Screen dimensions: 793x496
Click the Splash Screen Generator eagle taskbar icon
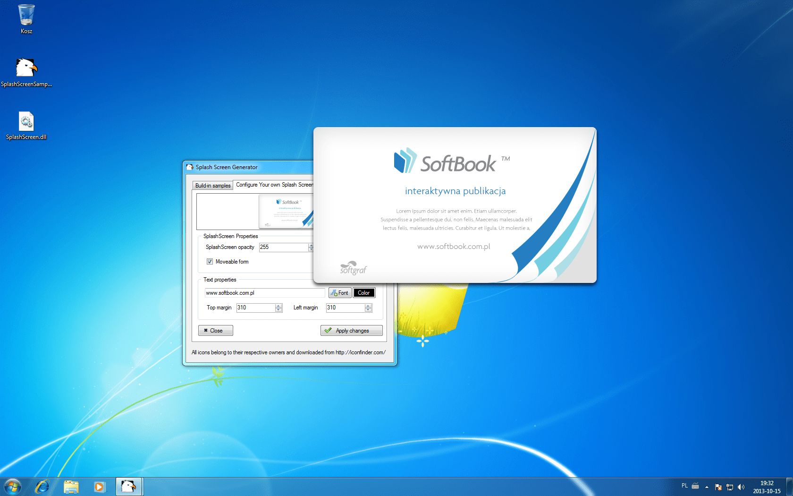[x=128, y=486]
